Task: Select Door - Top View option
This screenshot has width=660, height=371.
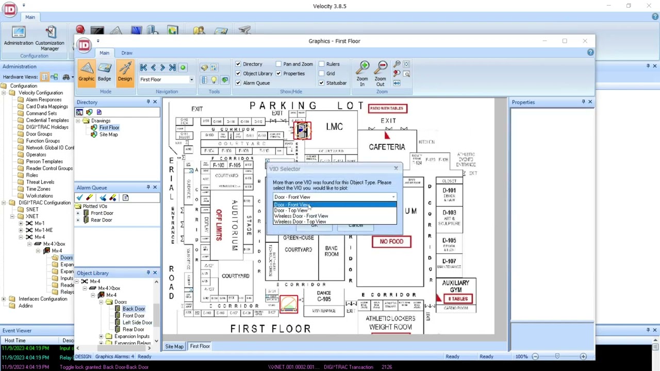Action: tap(335, 211)
